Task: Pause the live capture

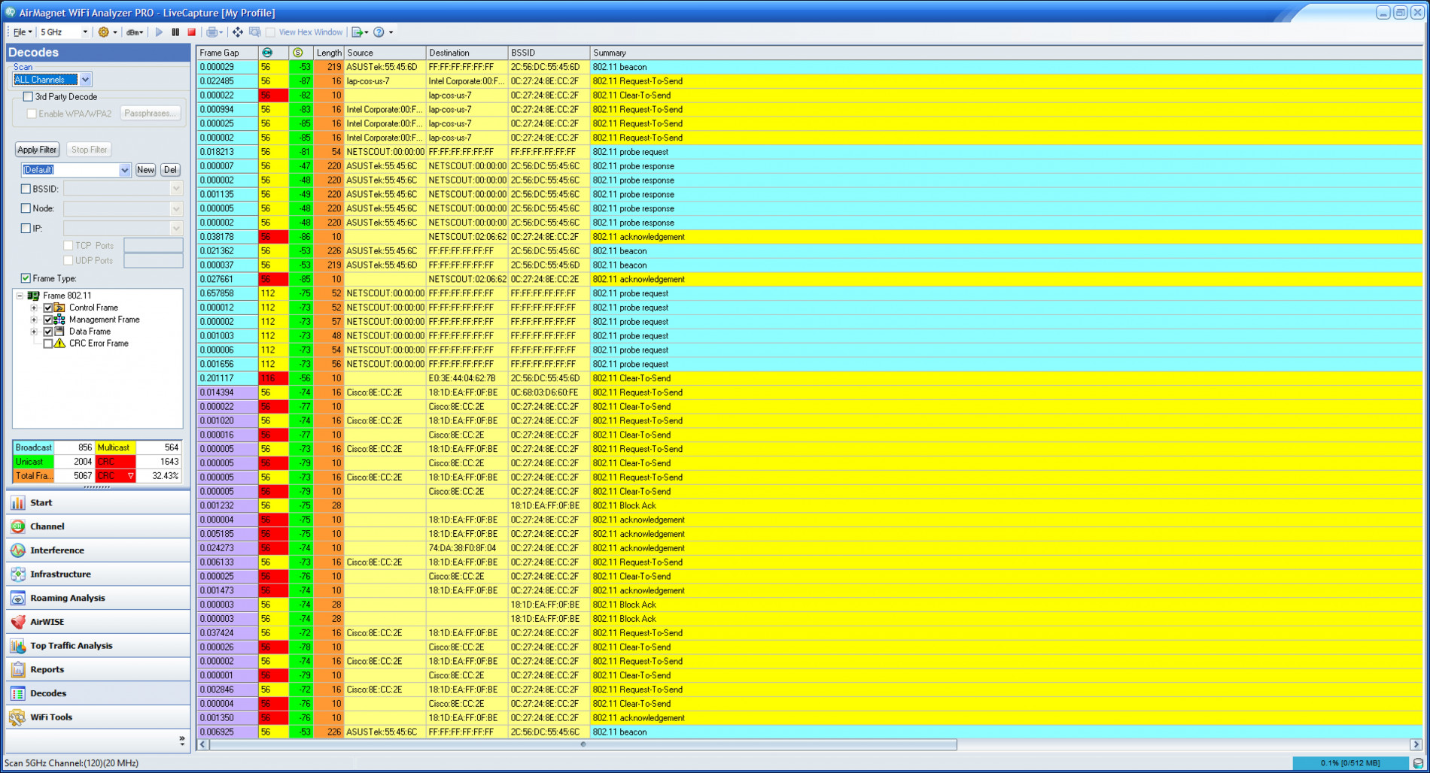Action: pyautogui.click(x=175, y=32)
